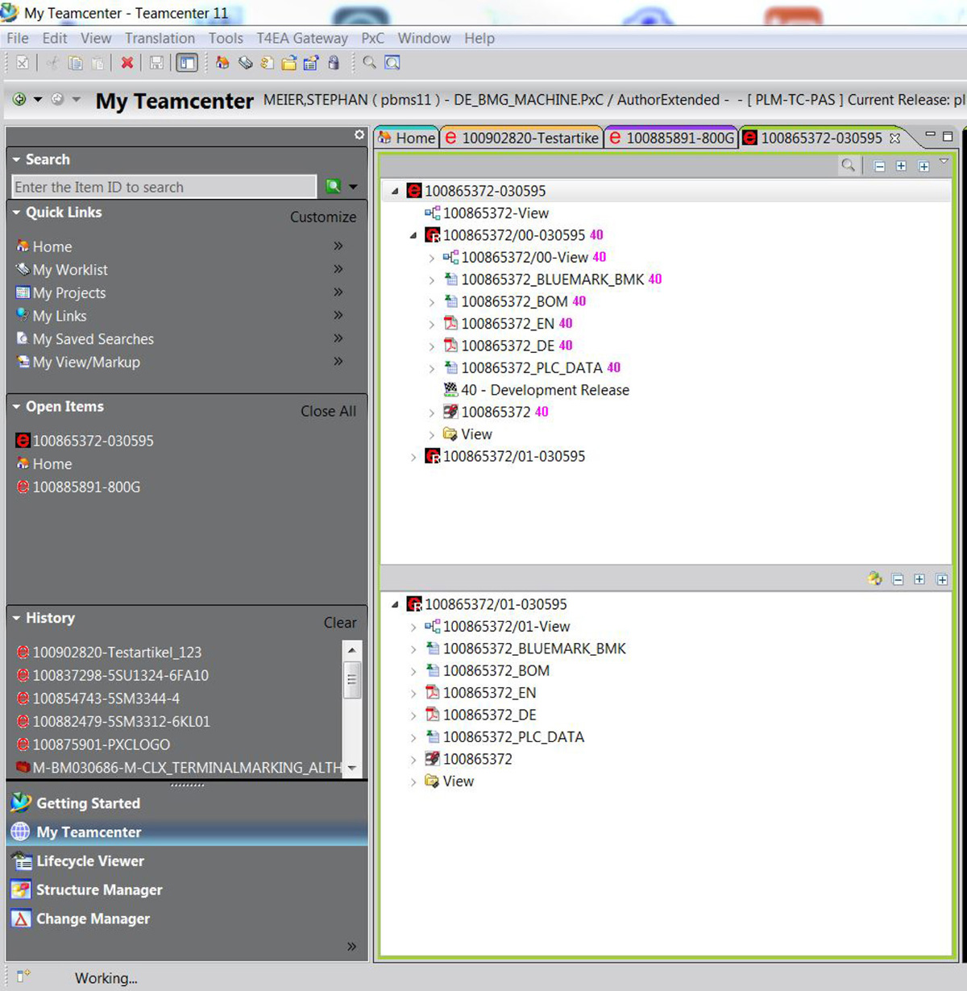Open the Lifecycle Viewer application
The width and height of the screenshot is (967, 991).
point(89,860)
